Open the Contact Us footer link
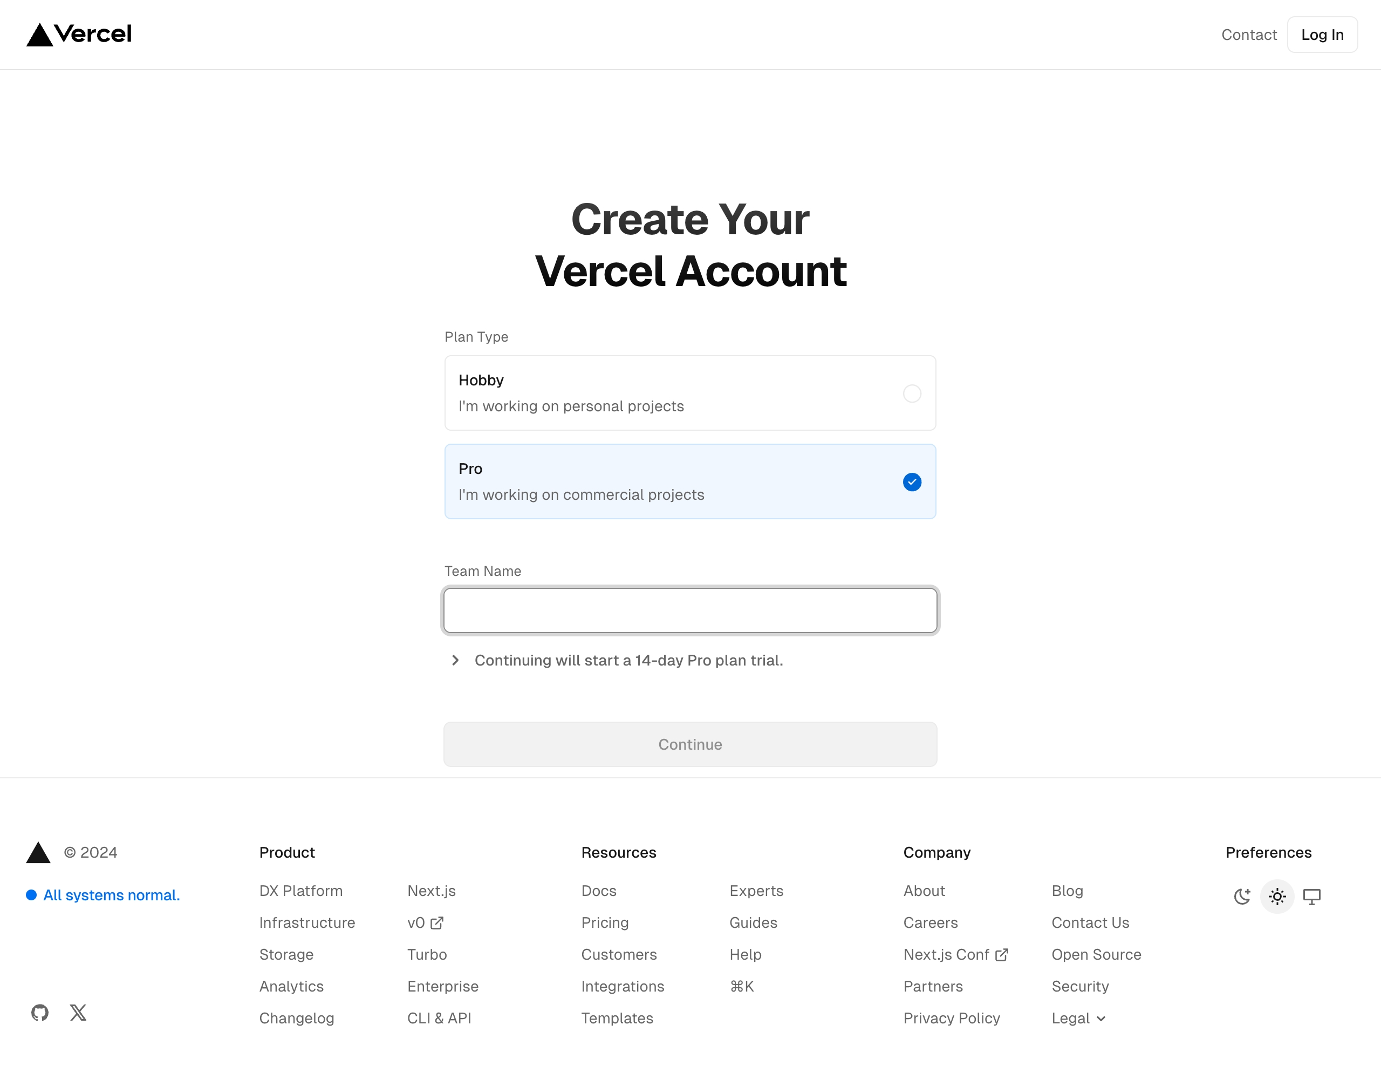Screen dimensions: 1381x1086 1091,922
